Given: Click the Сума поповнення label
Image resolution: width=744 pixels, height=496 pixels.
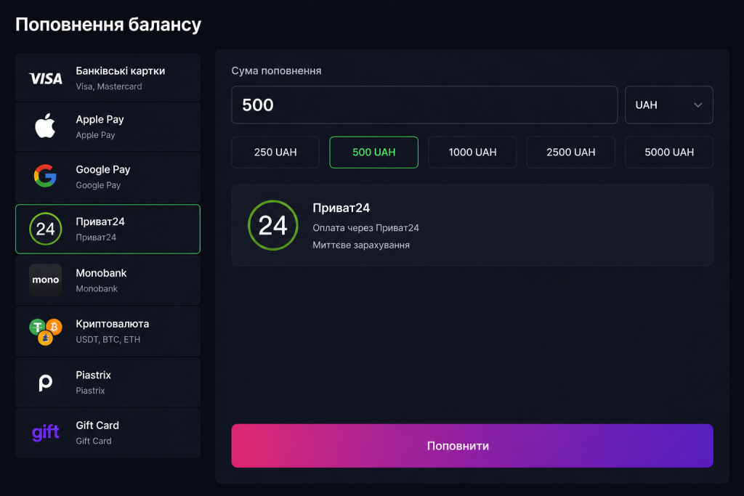Looking at the screenshot, I should click(x=276, y=70).
